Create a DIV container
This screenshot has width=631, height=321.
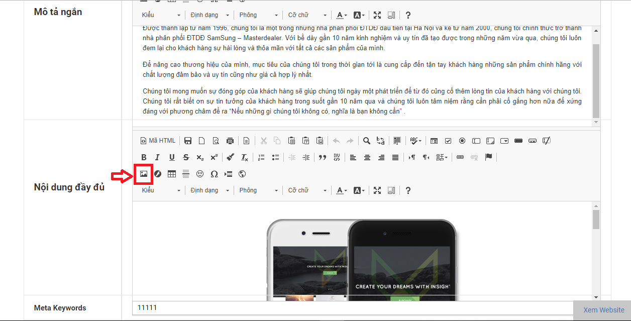[x=337, y=157]
